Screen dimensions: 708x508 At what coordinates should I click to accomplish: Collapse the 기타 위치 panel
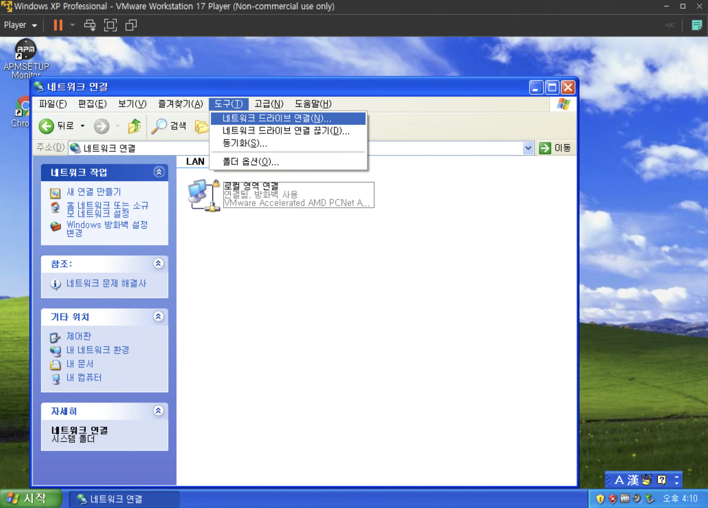point(158,316)
